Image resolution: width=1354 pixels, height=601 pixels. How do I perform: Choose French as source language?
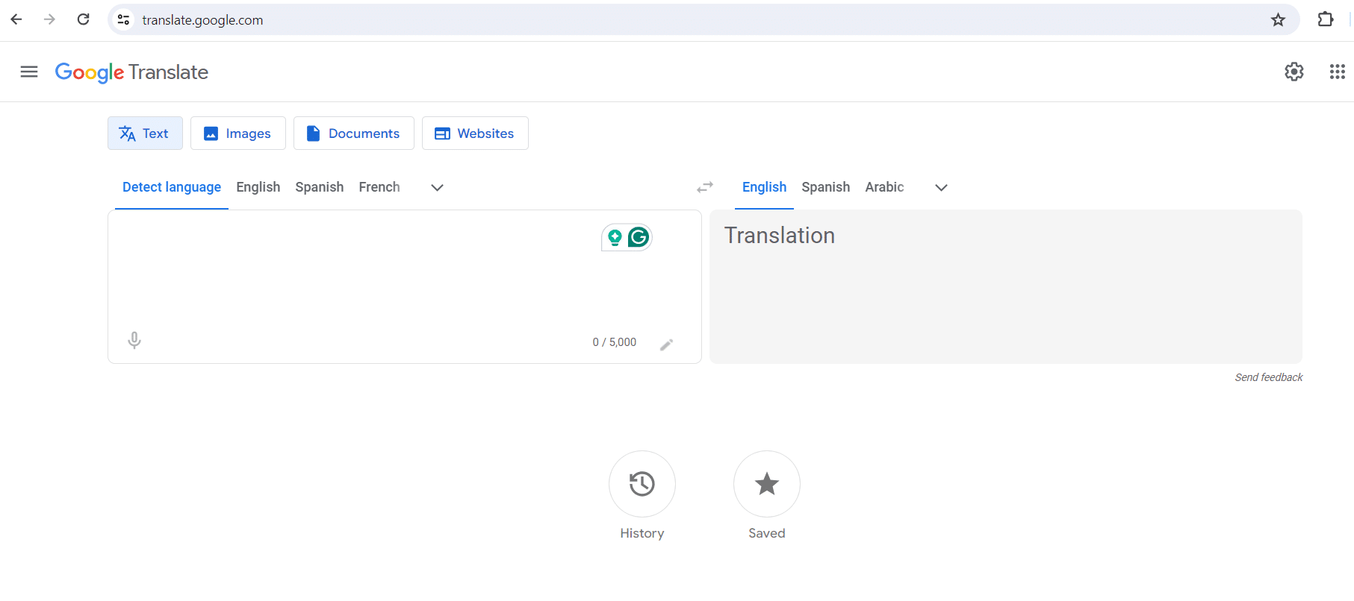(x=379, y=187)
